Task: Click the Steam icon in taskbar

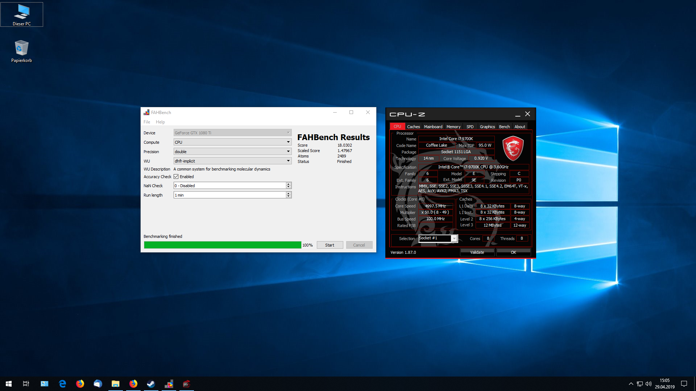Action: (151, 384)
